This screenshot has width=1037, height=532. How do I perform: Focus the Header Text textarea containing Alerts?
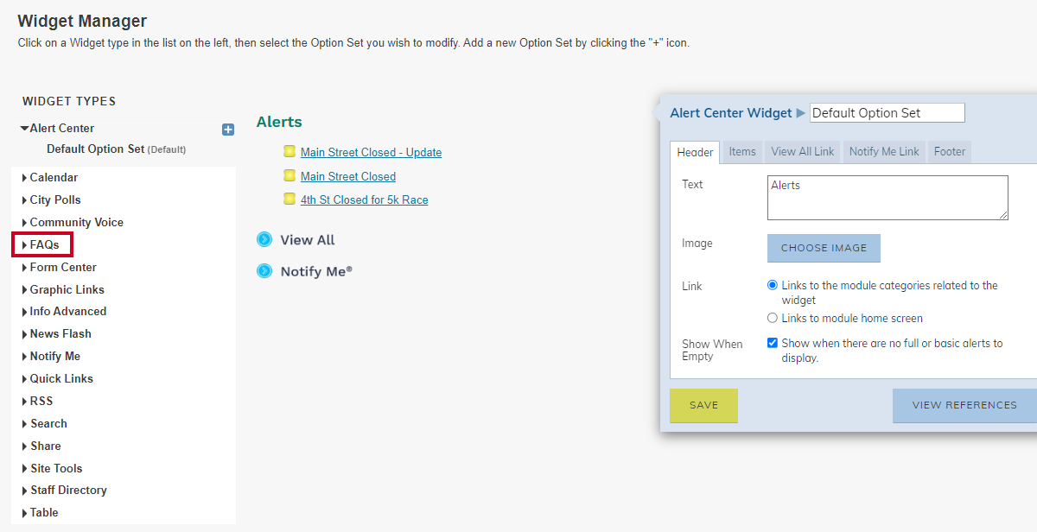pyautogui.click(x=887, y=198)
